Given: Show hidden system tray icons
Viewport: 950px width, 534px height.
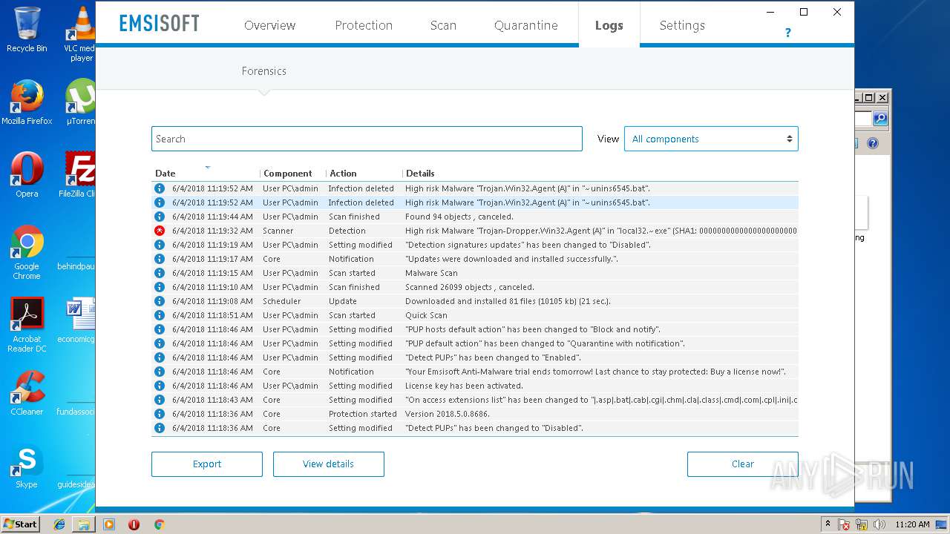Looking at the screenshot, I should 828,524.
